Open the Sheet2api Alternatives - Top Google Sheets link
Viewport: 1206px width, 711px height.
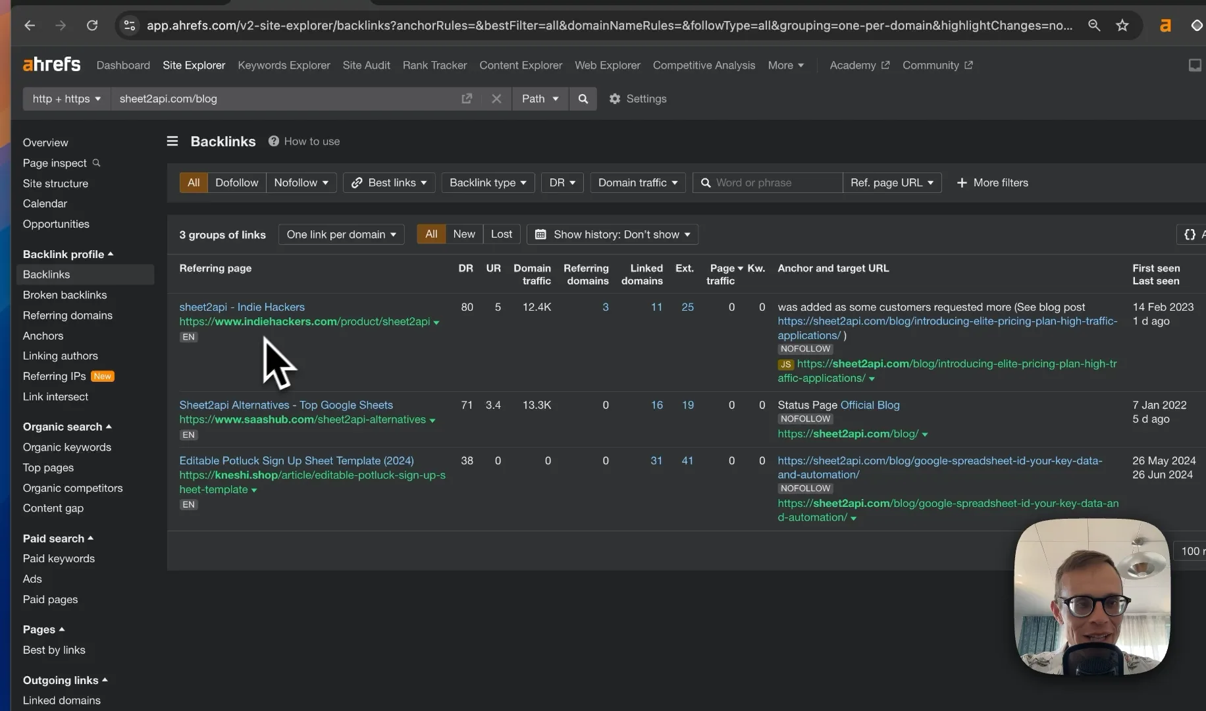click(286, 405)
